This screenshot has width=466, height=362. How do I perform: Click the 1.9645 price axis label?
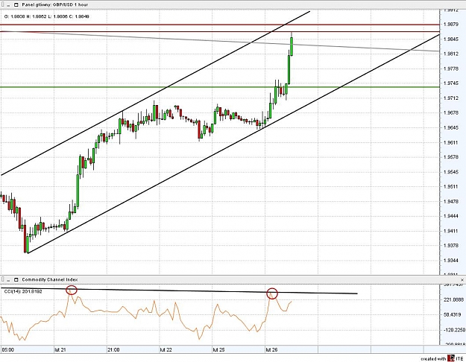[450, 127]
